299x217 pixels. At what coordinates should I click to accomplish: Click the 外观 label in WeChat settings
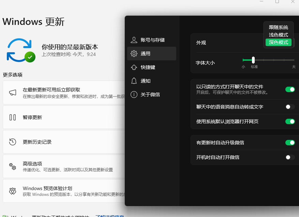(x=201, y=43)
